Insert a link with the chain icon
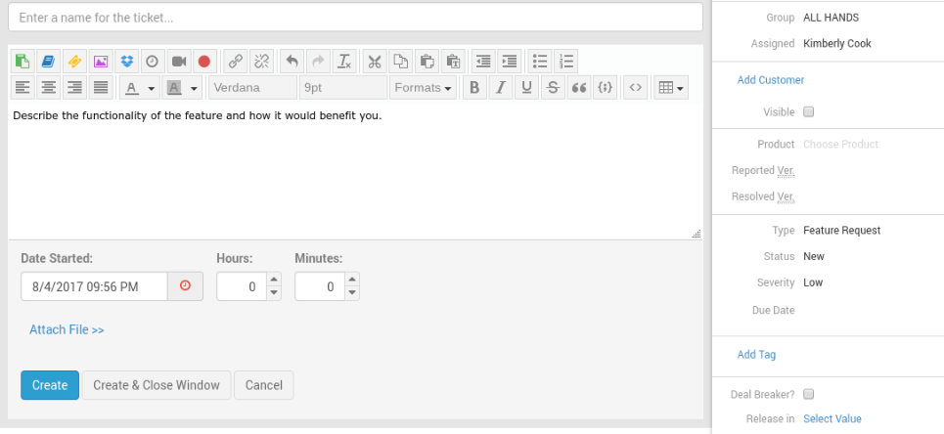 tap(236, 62)
